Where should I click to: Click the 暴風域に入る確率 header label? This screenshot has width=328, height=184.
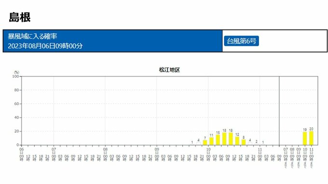pyautogui.click(x=32, y=36)
